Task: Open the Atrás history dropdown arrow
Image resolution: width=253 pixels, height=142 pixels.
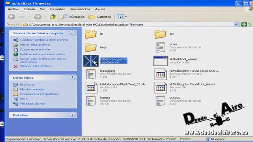Action: (29, 17)
